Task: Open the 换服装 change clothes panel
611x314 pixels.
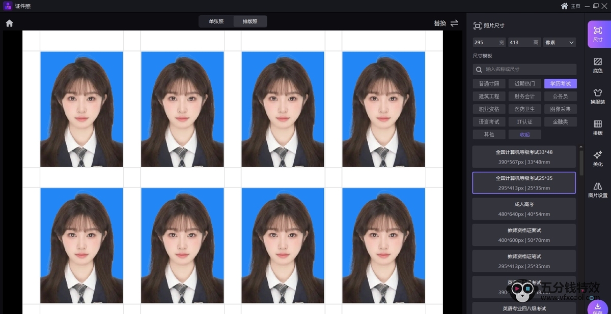Action: tap(598, 97)
